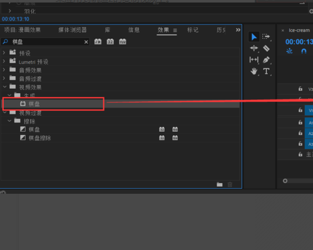Select the 音频过渡 folder label
Viewport: 313px width, 250px height.
(30, 79)
